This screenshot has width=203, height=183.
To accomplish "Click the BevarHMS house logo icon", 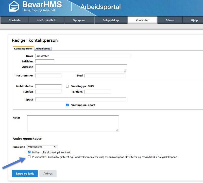I will 14,6.
